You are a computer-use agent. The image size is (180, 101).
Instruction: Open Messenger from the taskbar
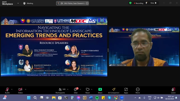(78, 98)
